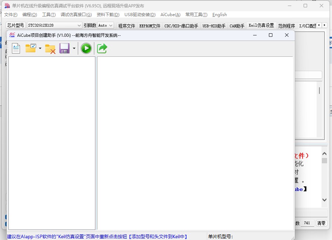Click the 741 counter field

307,223
